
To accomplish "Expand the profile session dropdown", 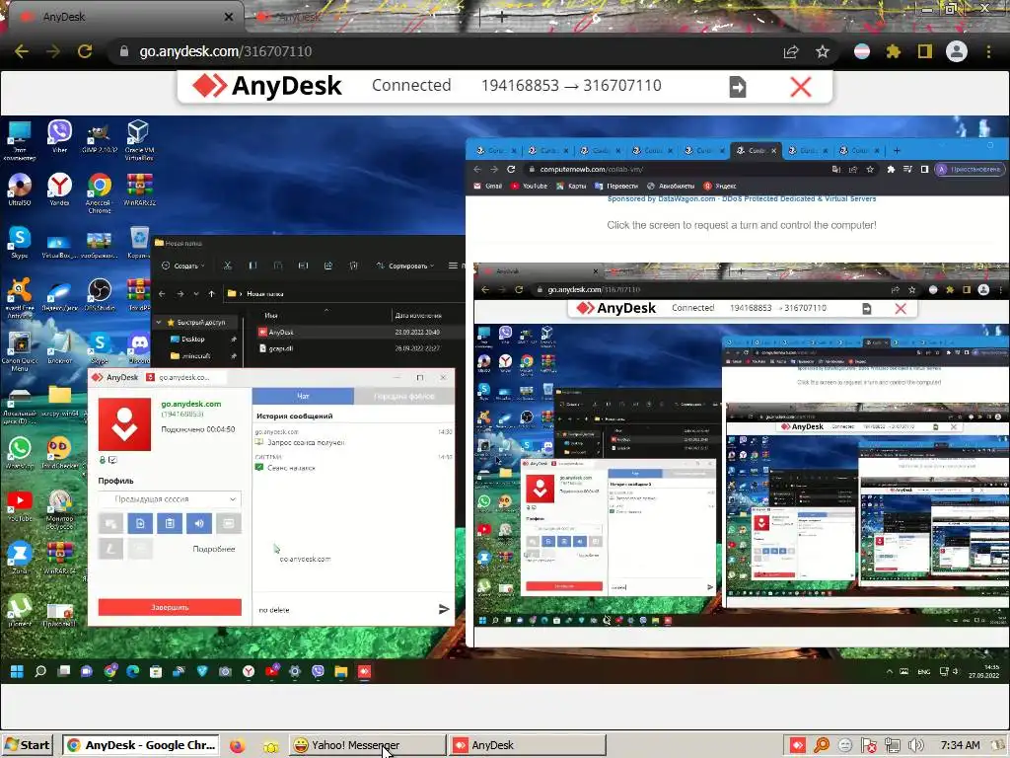I will [x=170, y=498].
